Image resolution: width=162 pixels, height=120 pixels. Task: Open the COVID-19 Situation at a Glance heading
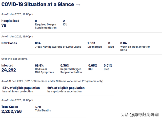[x=38, y=5]
